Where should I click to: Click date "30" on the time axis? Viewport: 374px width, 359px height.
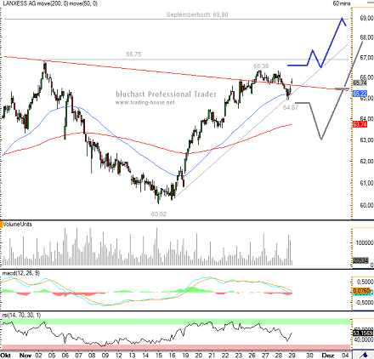(310, 356)
